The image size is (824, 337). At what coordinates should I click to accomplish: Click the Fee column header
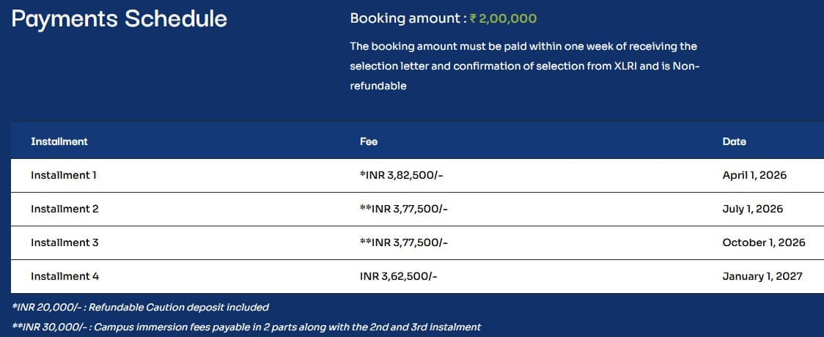[369, 141]
